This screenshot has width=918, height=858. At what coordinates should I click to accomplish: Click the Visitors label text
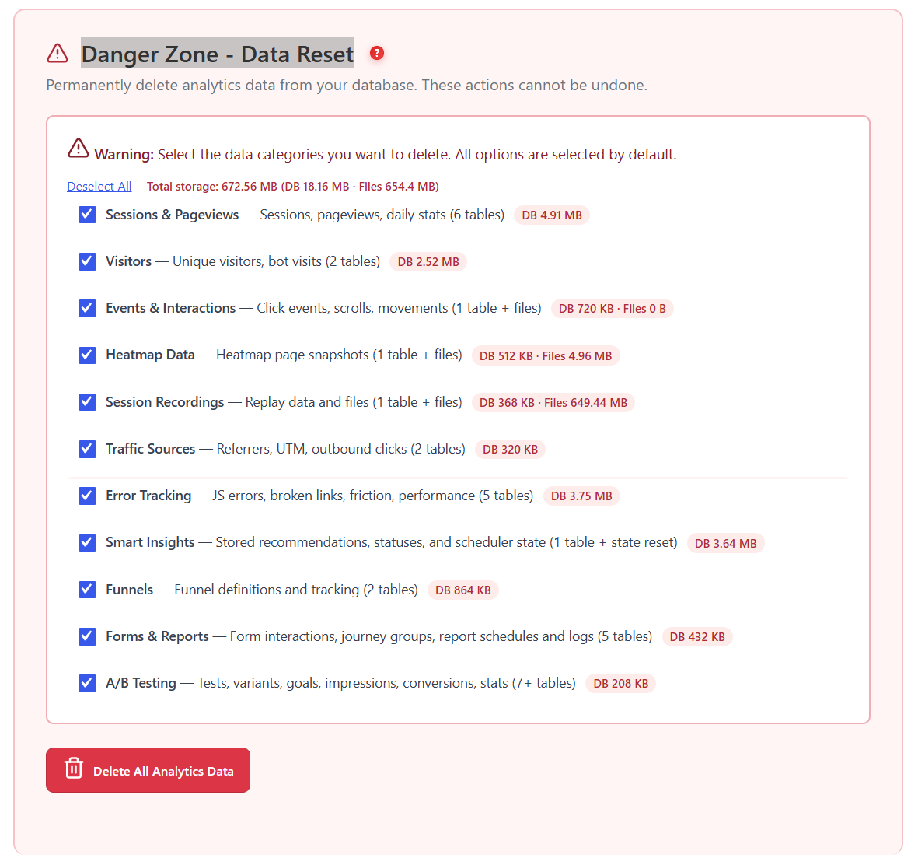pyautogui.click(x=128, y=261)
